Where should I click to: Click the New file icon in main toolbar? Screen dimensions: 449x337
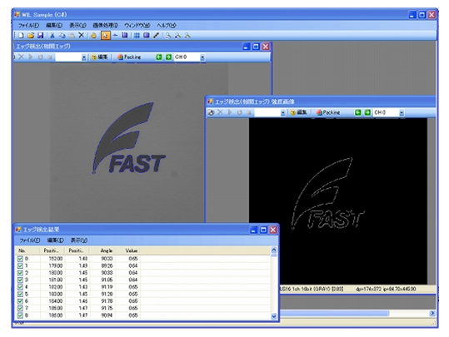coord(21,36)
